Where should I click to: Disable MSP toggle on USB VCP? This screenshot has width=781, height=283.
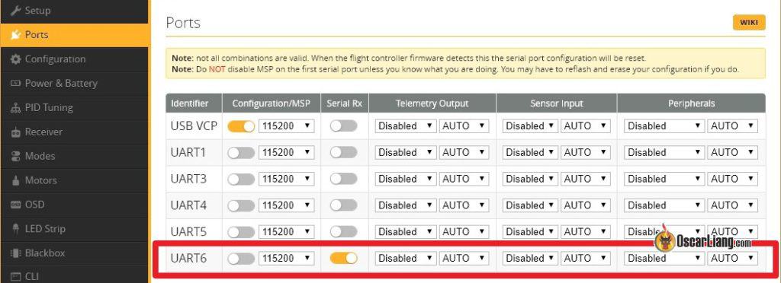tap(241, 126)
